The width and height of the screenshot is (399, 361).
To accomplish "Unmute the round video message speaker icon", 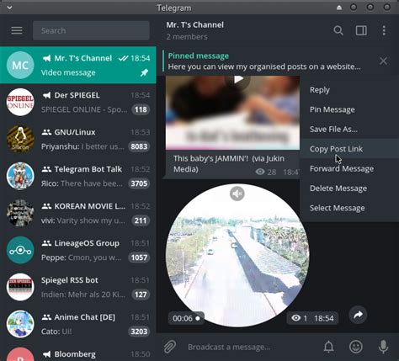I will 237,194.
